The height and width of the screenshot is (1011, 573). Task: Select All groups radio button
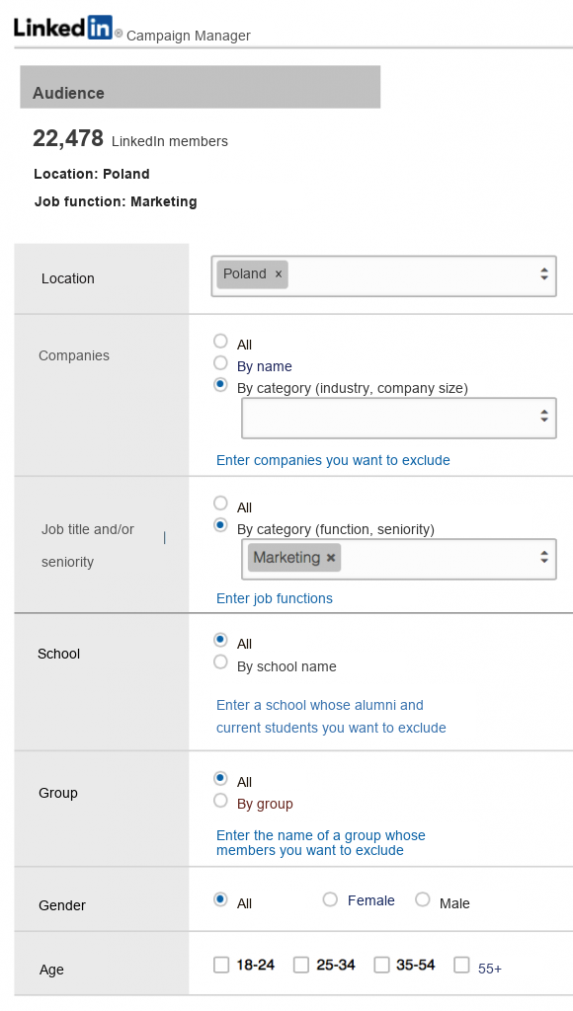[x=220, y=778]
